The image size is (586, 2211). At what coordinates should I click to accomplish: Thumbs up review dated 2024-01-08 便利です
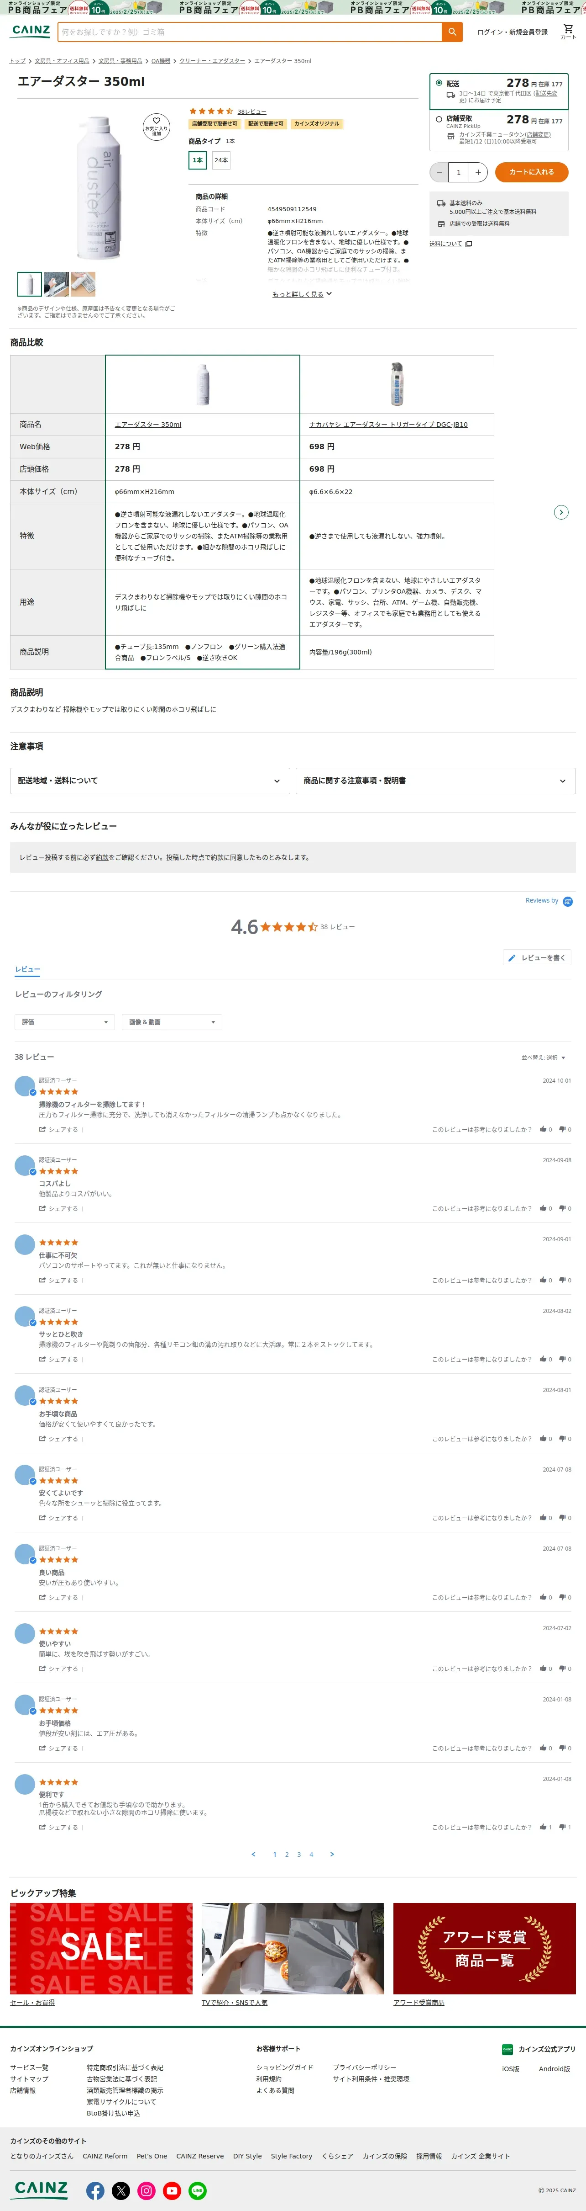click(x=543, y=1827)
